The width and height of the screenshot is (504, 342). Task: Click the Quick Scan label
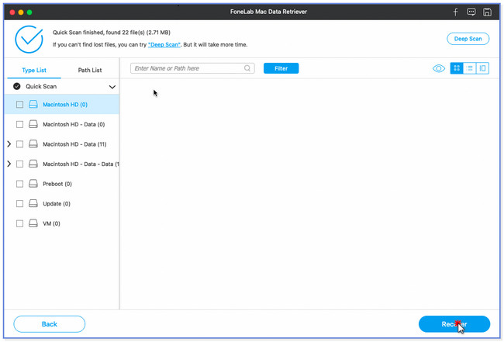click(x=41, y=86)
